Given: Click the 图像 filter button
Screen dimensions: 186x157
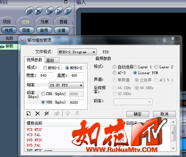Looking at the screenshot, I should [26, 30].
